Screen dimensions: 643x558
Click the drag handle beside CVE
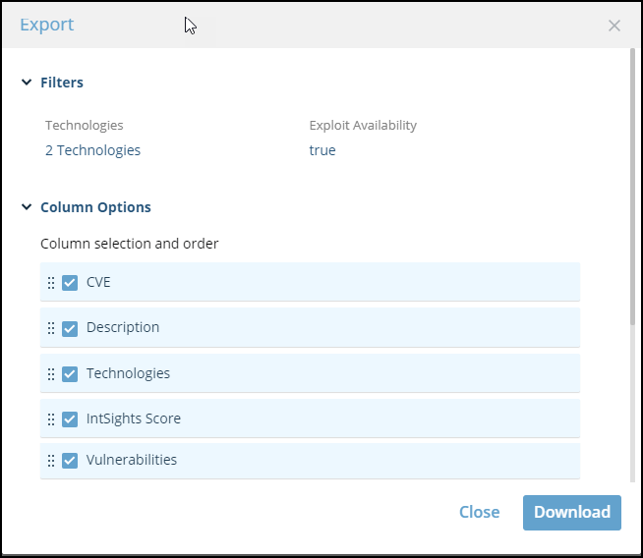click(x=51, y=283)
